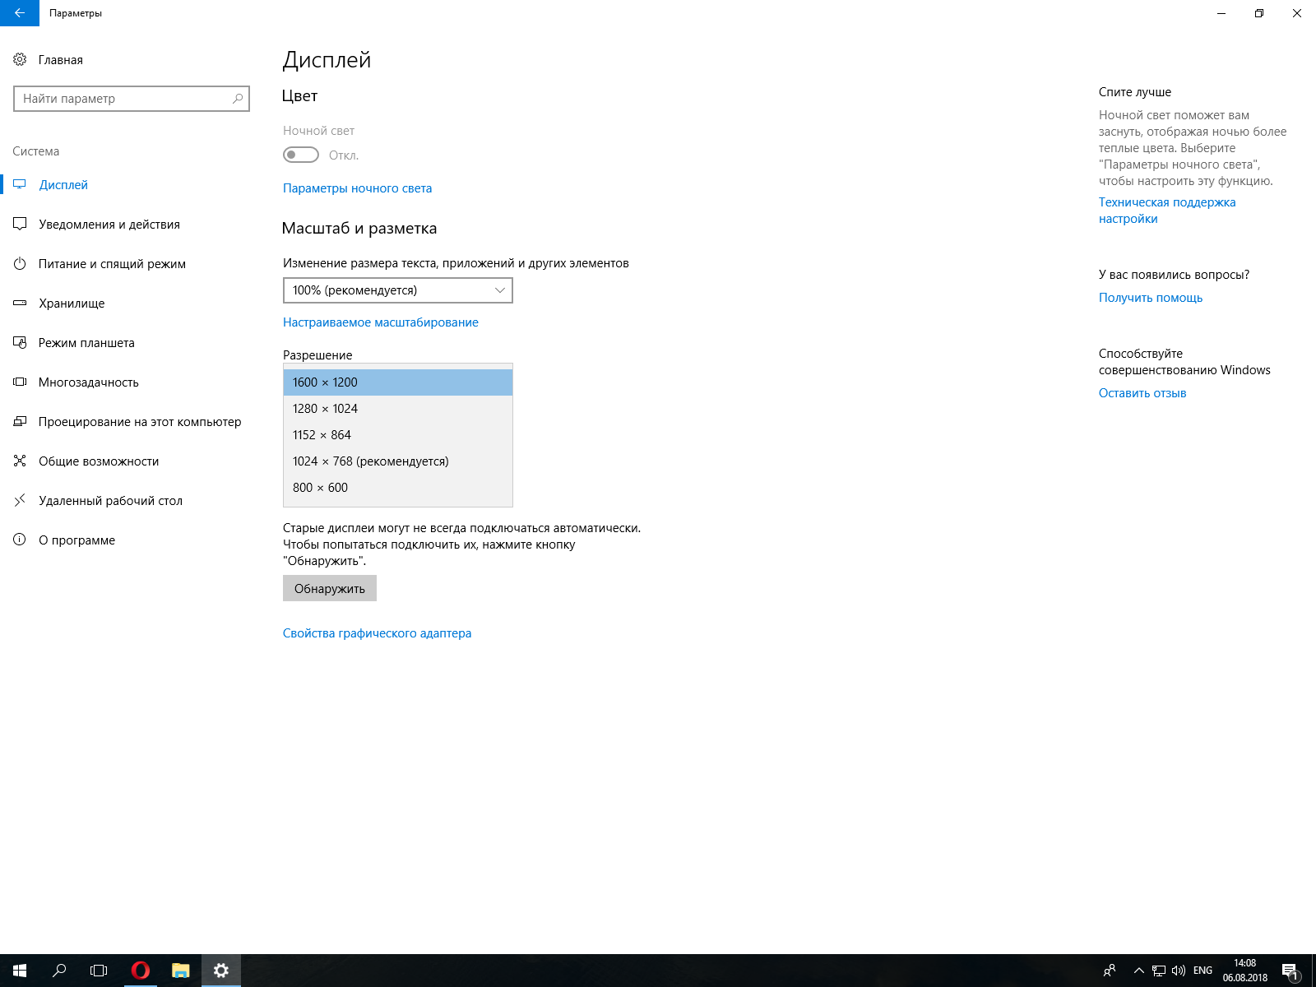
Task: Switch ENG input language indicator
Action: [x=1202, y=971]
